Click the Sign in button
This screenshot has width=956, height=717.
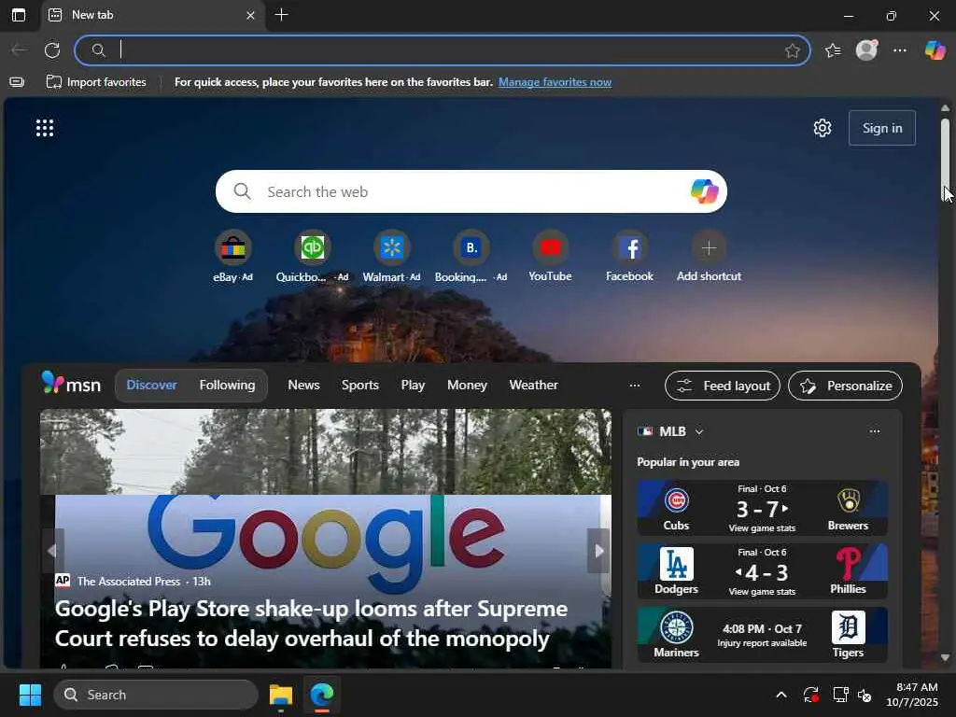[881, 128]
